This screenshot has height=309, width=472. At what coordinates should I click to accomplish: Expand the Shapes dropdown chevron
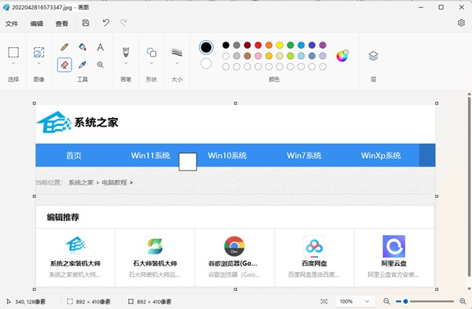[151, 63]
